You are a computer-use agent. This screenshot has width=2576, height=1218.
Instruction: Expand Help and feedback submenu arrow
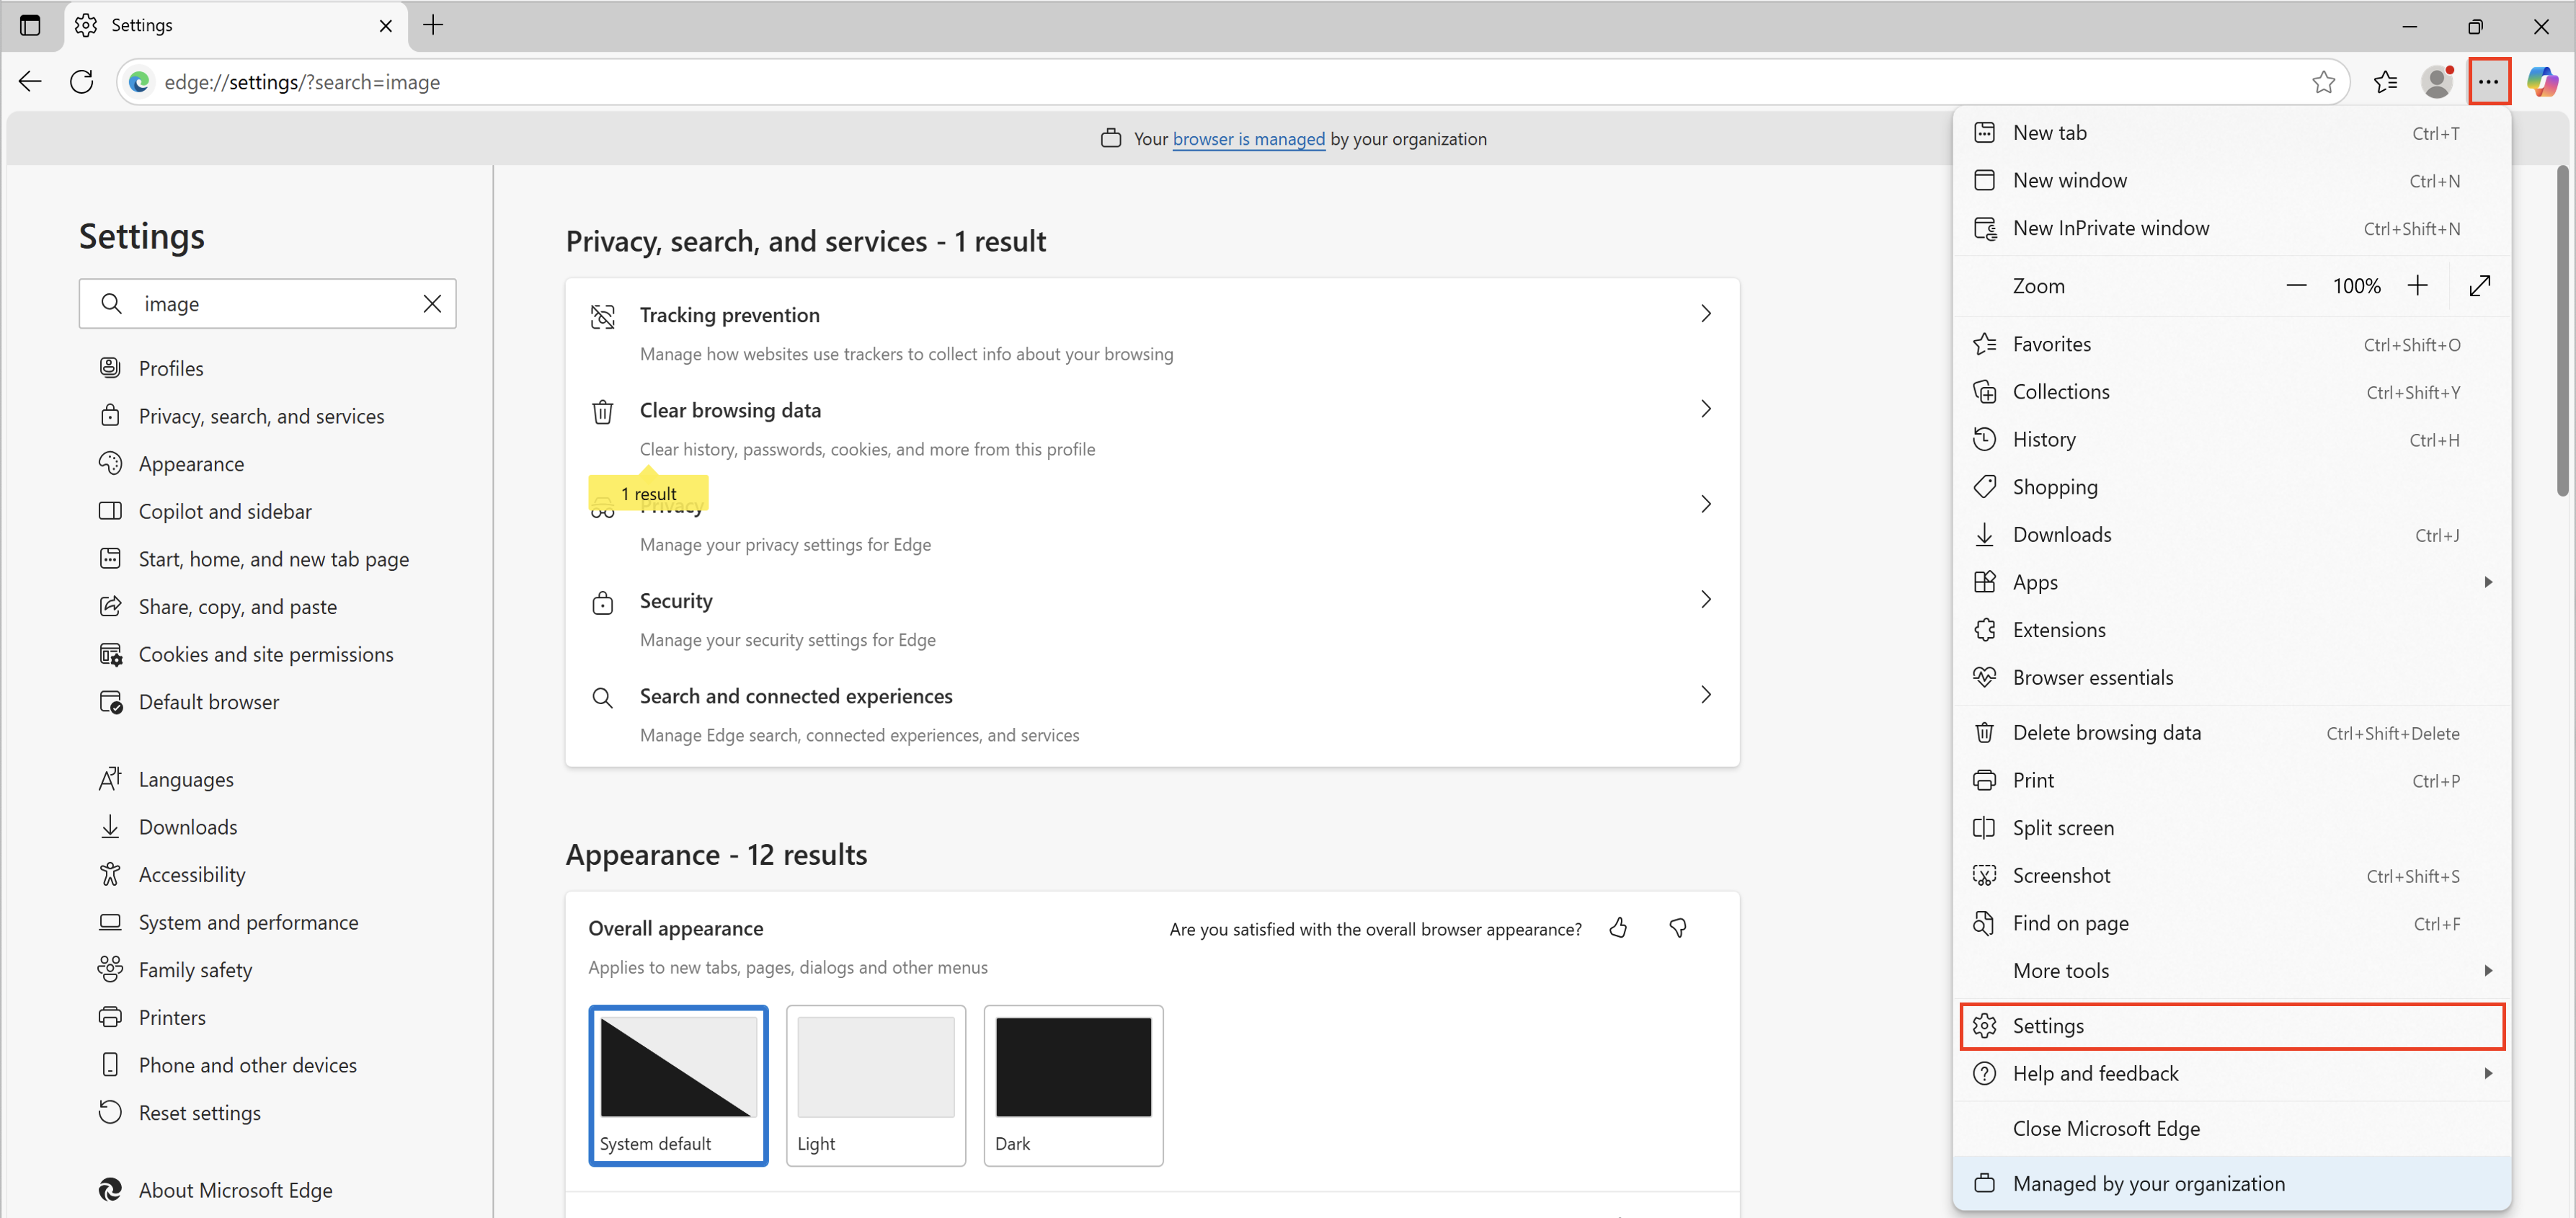pyautogui.click(x=2488, y=1073)
